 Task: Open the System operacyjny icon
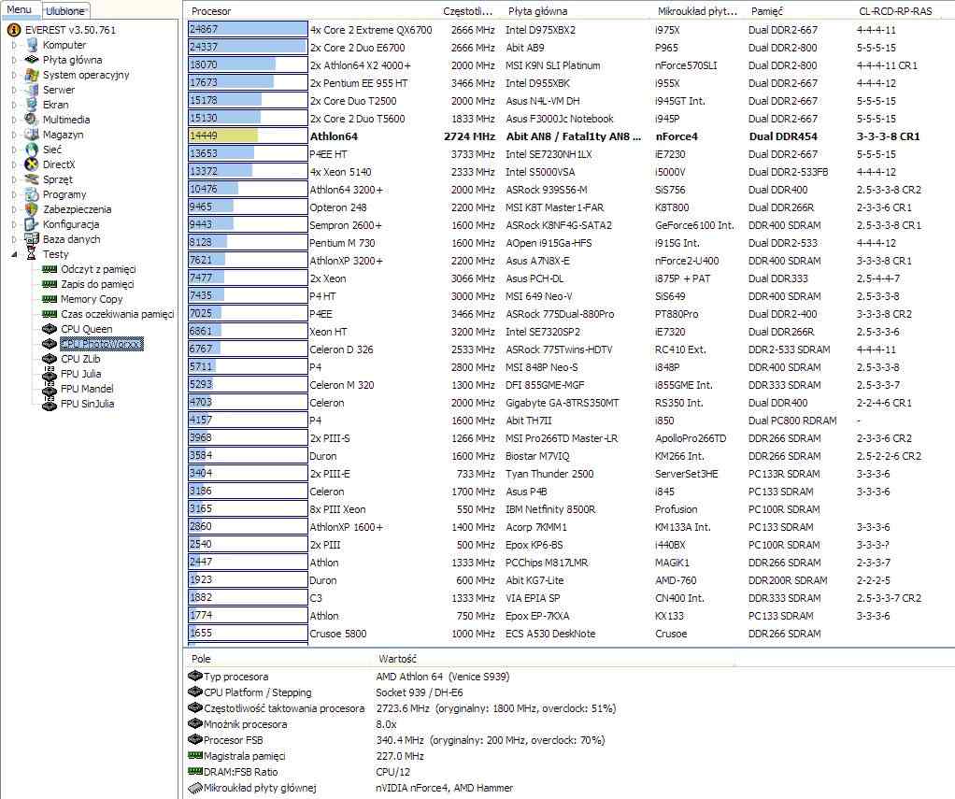[x=32, y=75]
